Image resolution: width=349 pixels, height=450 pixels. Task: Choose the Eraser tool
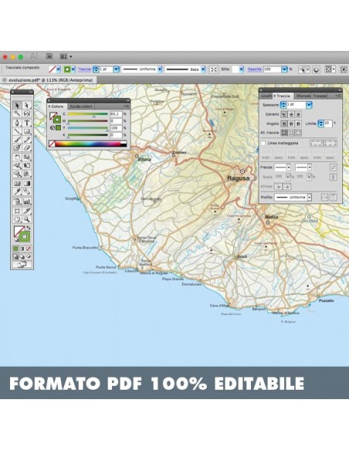point(27,148)
